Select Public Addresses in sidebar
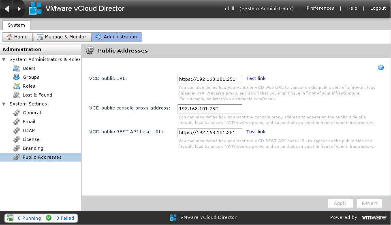The image size is (391, 225). coord(41,157)
